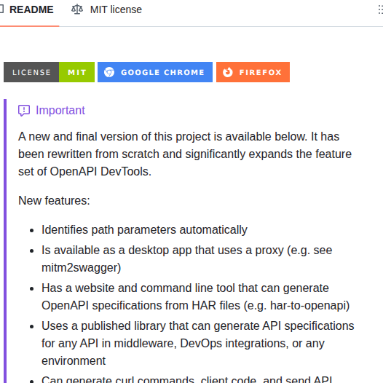
Task: Click the 'har-to-openapi)' text
Action: [x=310, y=306]
